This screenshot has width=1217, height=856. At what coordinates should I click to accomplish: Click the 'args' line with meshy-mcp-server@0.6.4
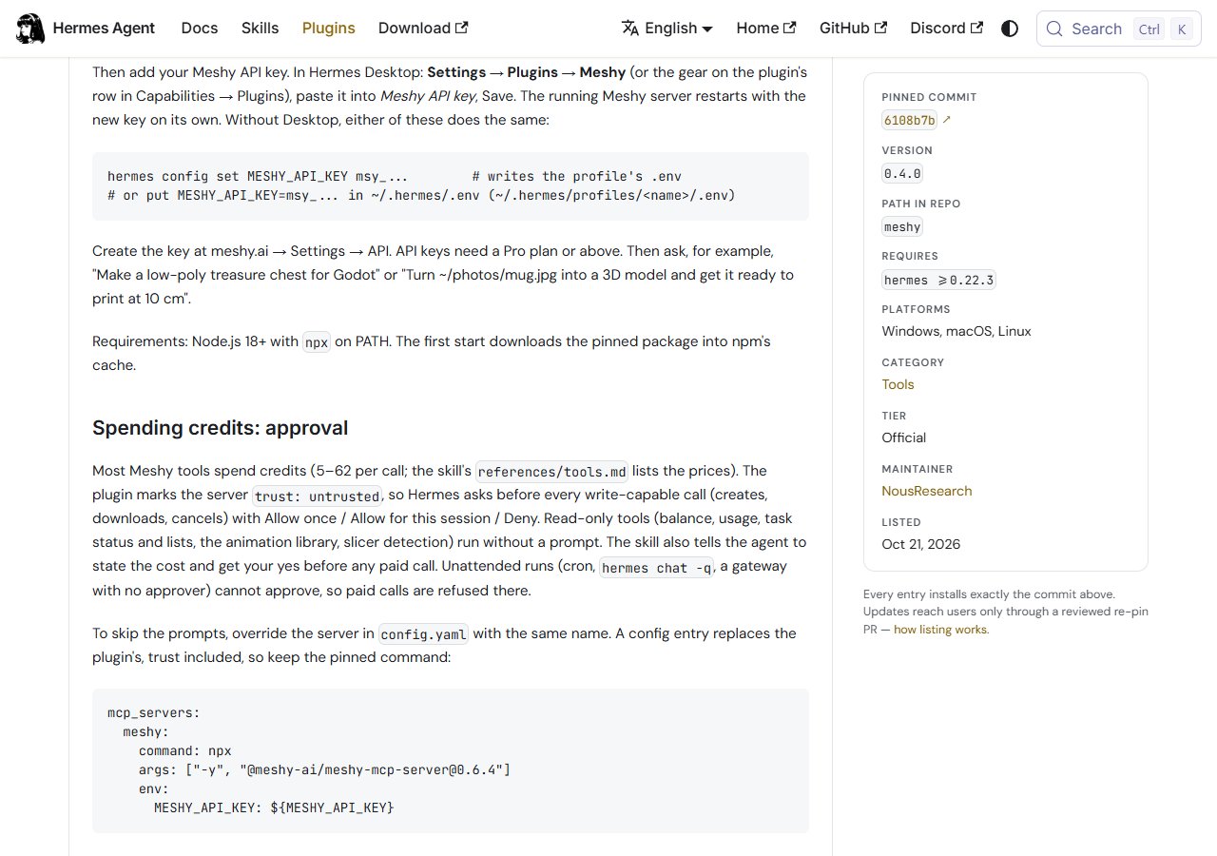point(324,769)
